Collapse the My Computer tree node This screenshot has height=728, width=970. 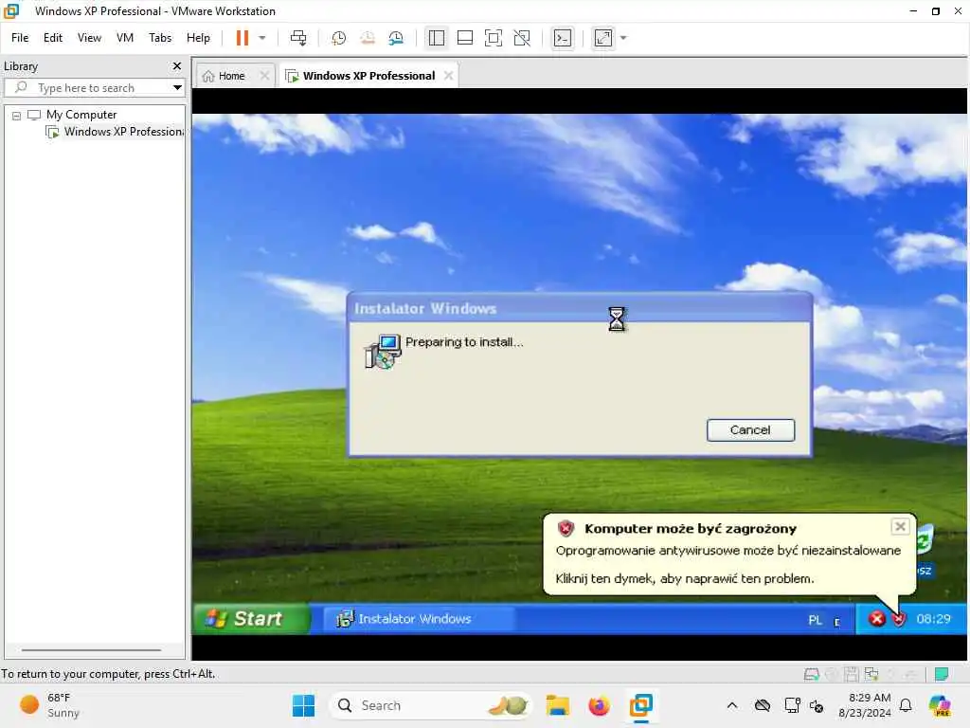17,115
